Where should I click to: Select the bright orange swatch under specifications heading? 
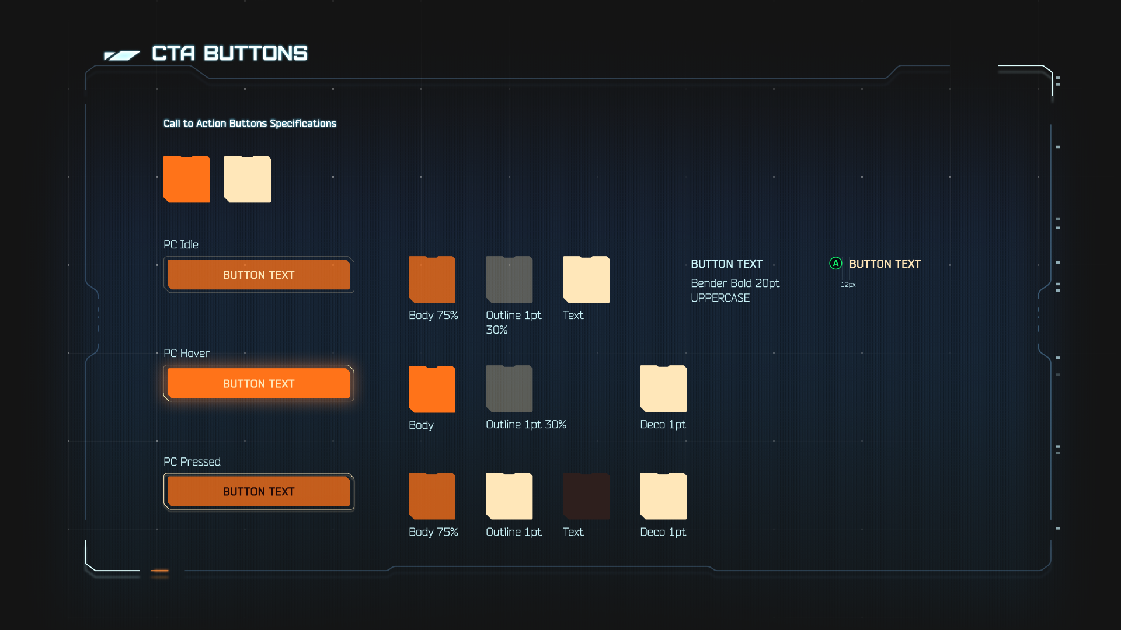coord(187,180)
